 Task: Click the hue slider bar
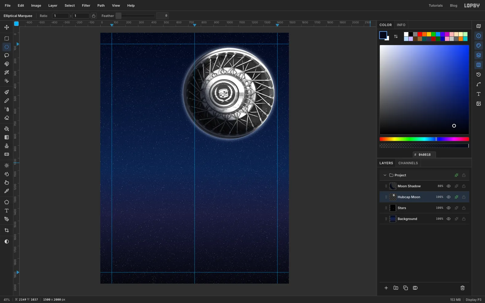(424, 139)
